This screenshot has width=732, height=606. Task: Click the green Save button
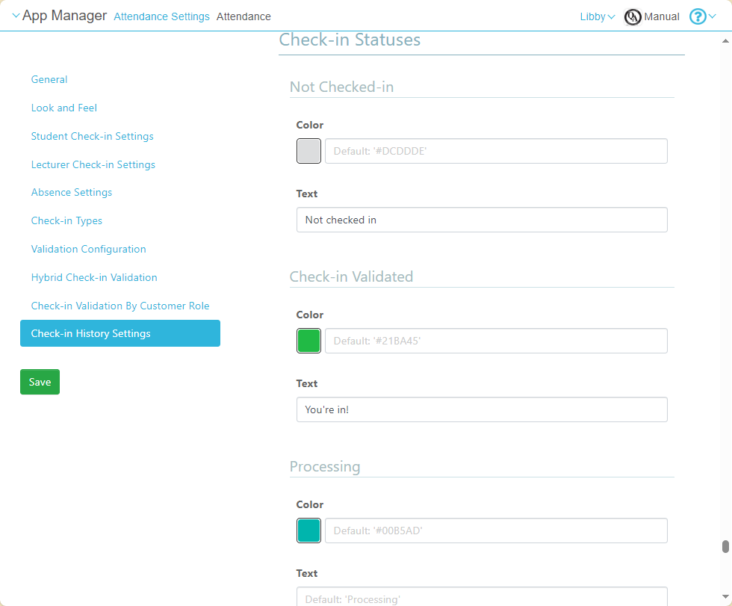[40, 382]
